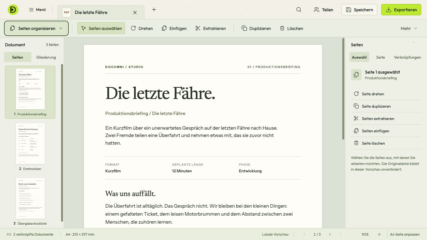Open the Menü hamburger menu
427x240 pixels.
37,10
